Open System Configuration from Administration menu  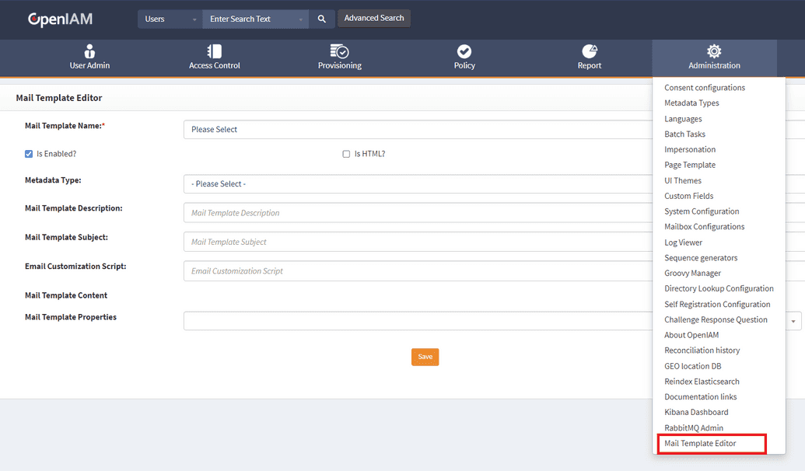coord(699,211)
